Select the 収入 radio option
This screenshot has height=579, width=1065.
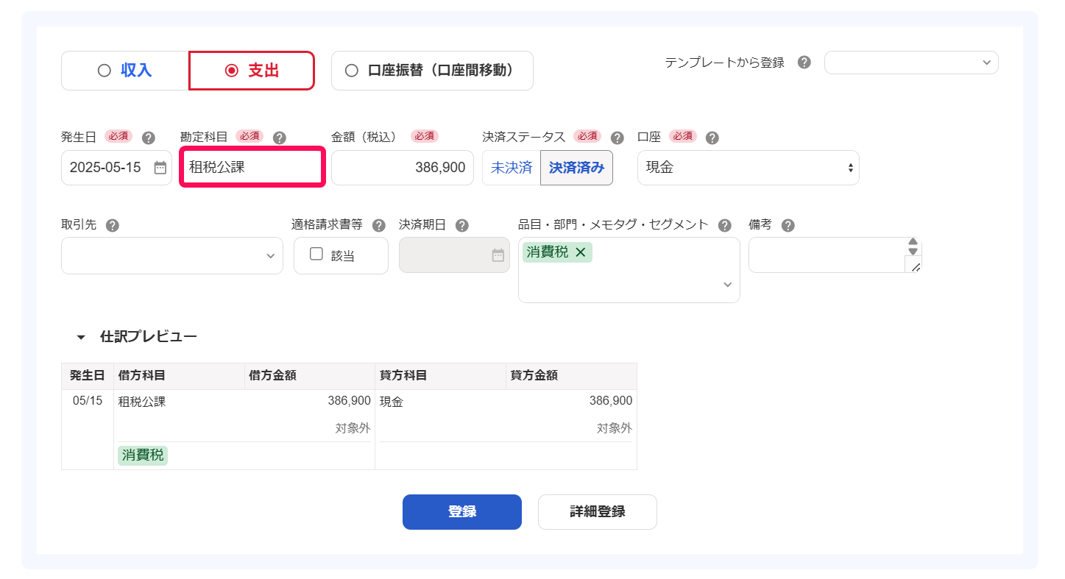(x=125, y=71)
